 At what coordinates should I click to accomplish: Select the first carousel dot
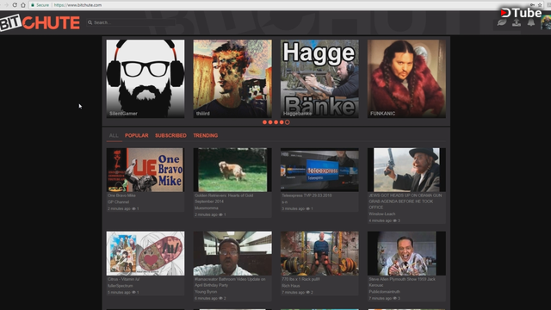pos(264,122)
